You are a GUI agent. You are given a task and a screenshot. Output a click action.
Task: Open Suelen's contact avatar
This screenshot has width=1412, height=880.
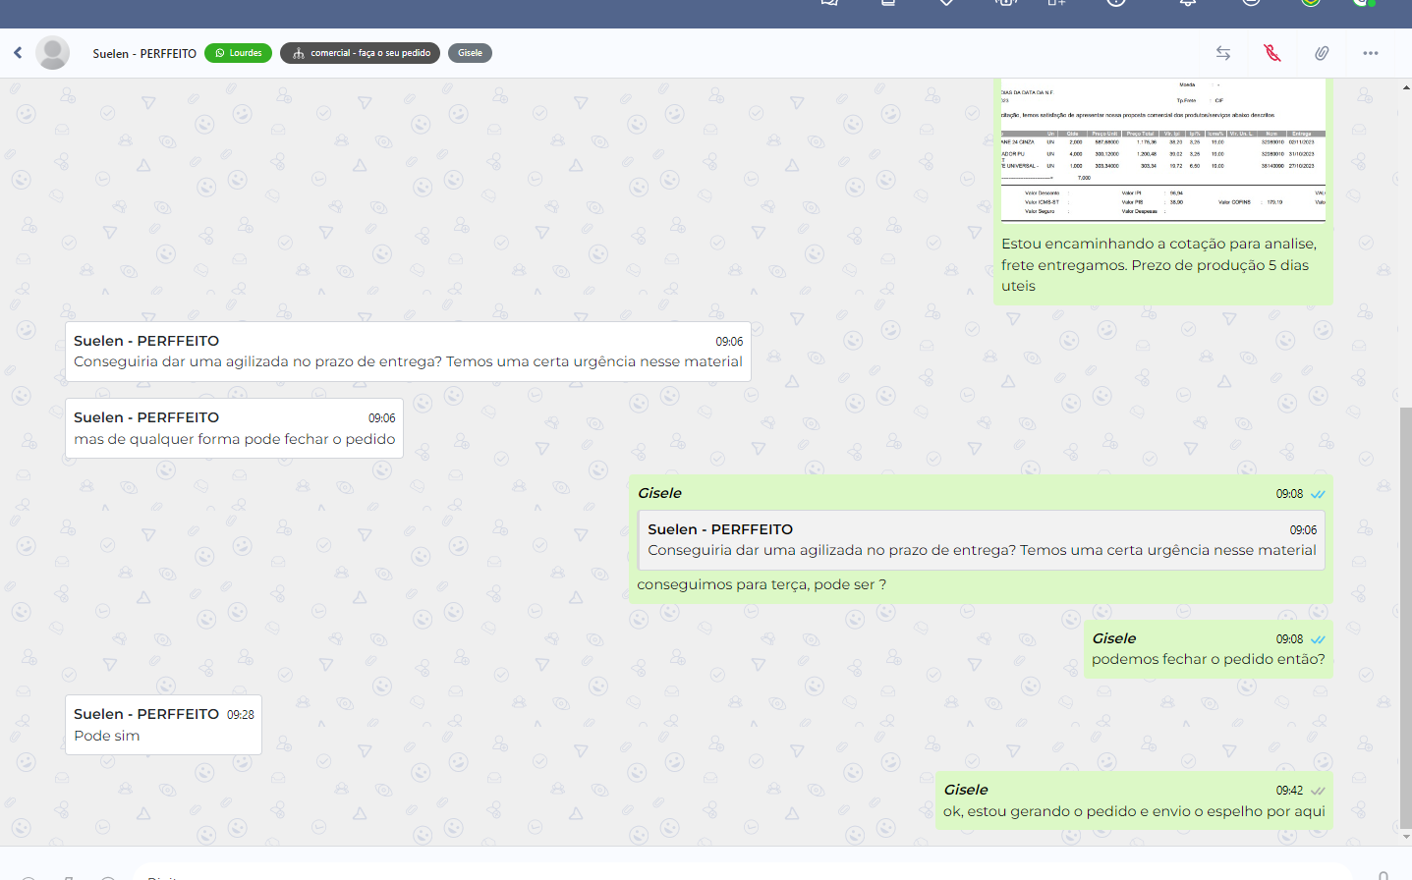52,53
